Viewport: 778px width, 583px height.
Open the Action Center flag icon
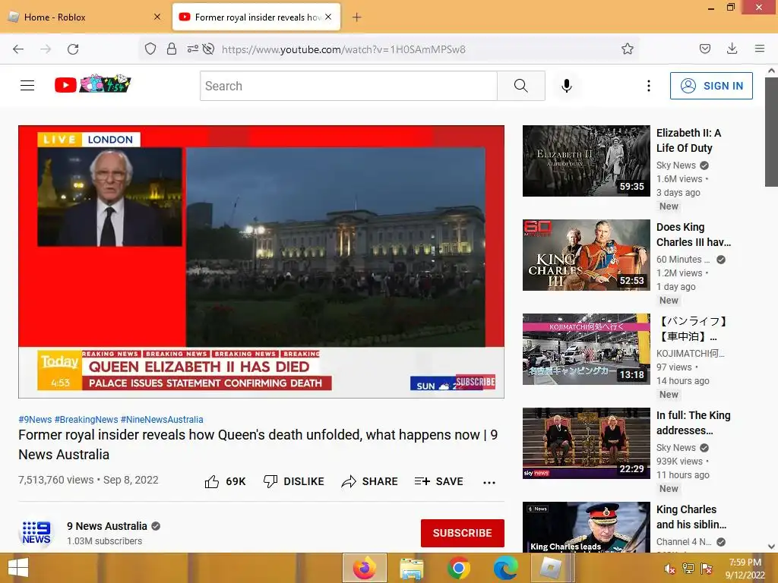point(707,569)
